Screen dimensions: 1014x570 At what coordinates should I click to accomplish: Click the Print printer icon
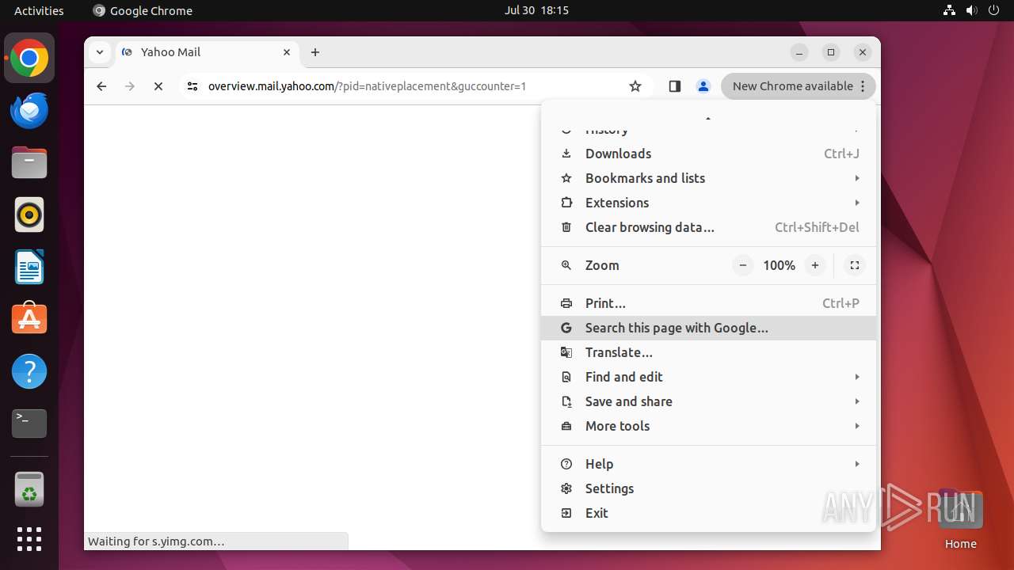point(566,303)
